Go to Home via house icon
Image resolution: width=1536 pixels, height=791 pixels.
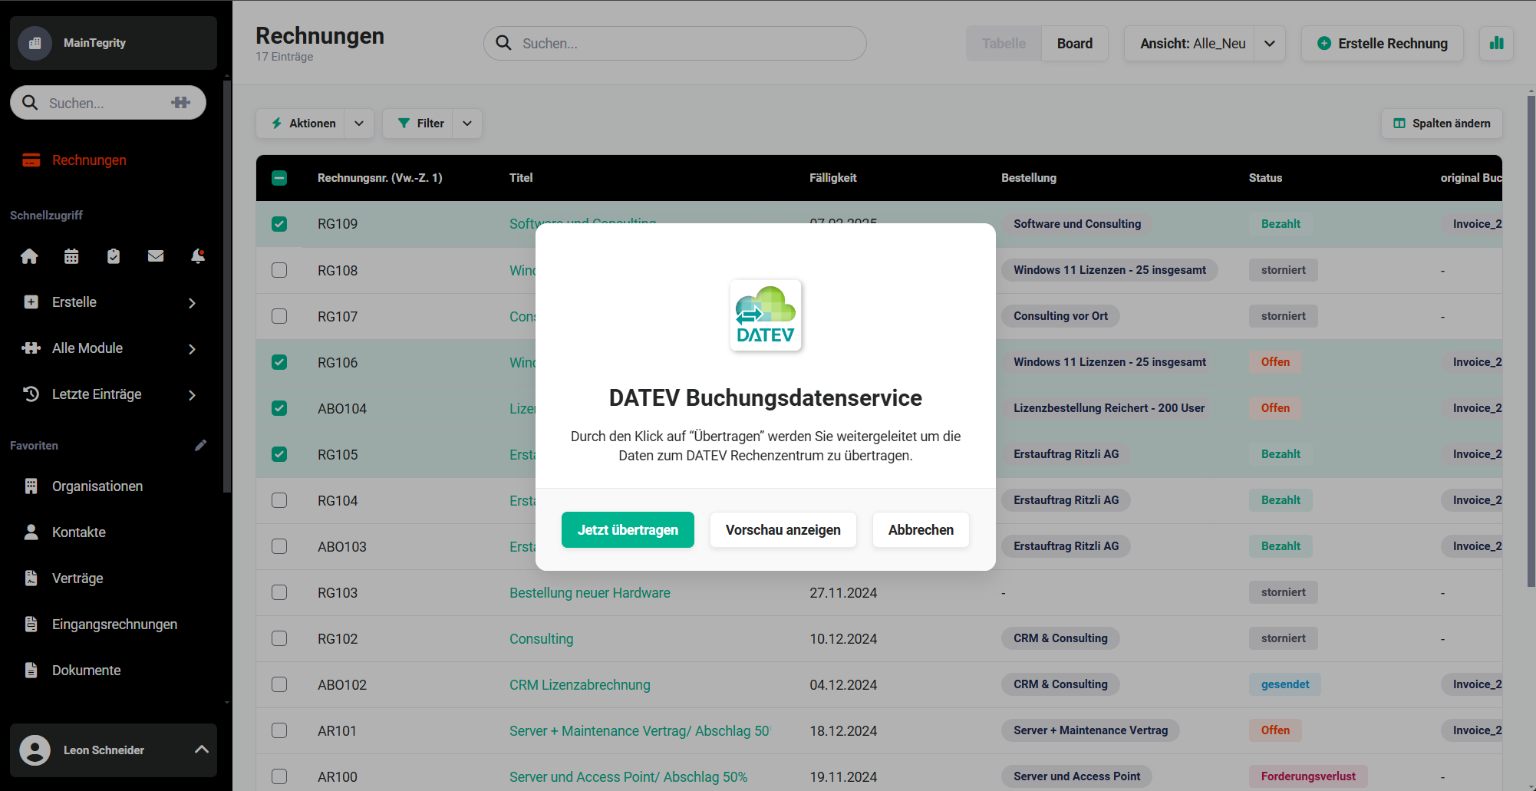tap(29, 256)
